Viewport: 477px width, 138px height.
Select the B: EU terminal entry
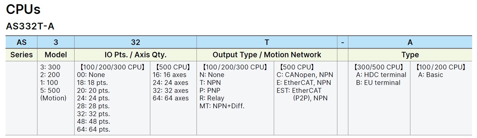click(378, 82)
